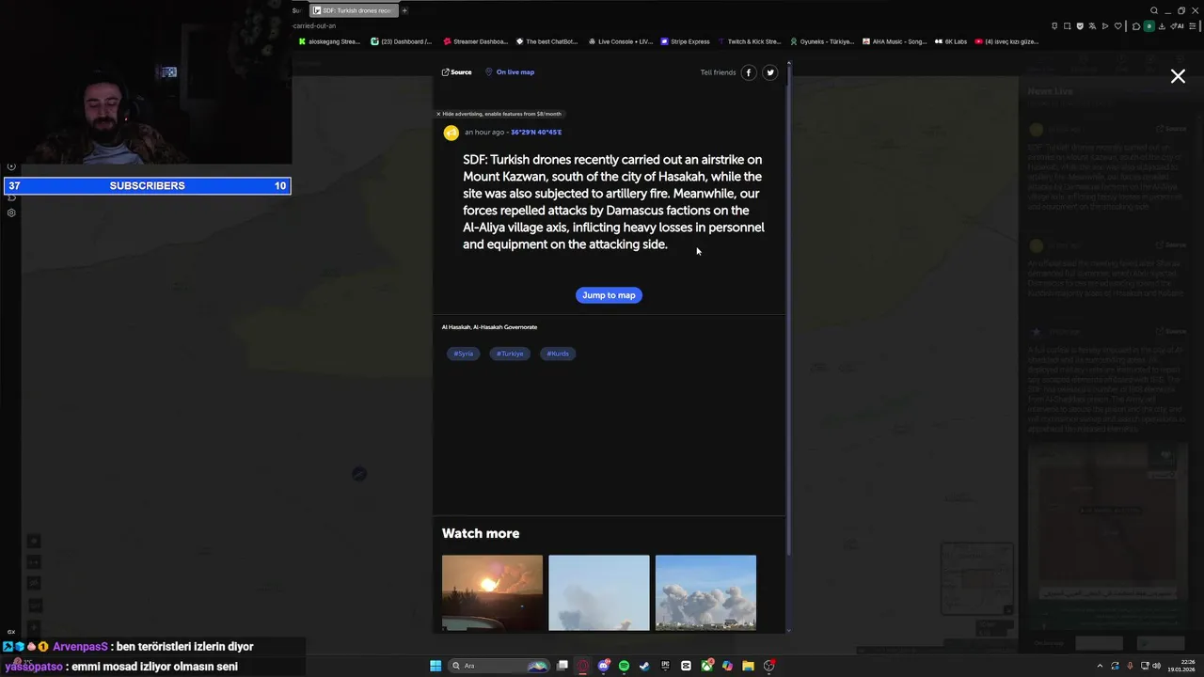Viewport: 1204px width, 677px height.
Task: Click the yellow source avatar icon
Action: 451,133
